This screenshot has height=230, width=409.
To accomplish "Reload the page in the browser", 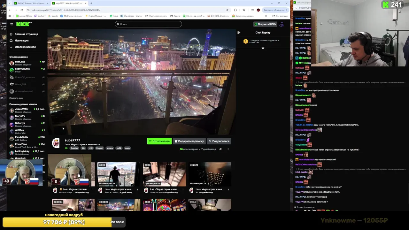I will pos(21,10).
